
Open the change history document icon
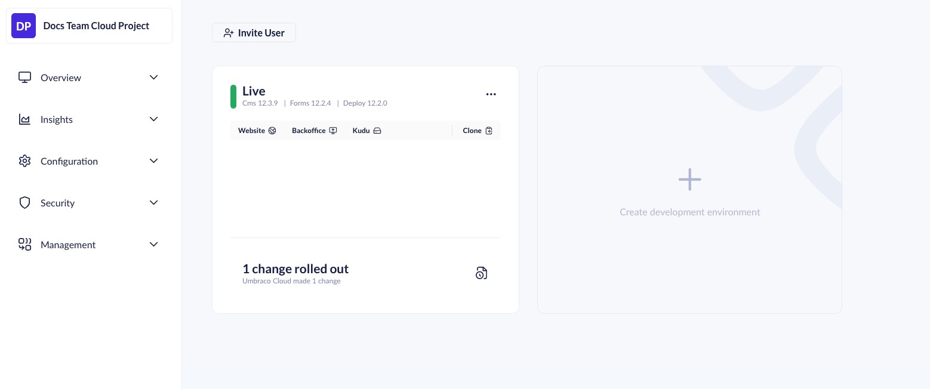coord(481,273)
